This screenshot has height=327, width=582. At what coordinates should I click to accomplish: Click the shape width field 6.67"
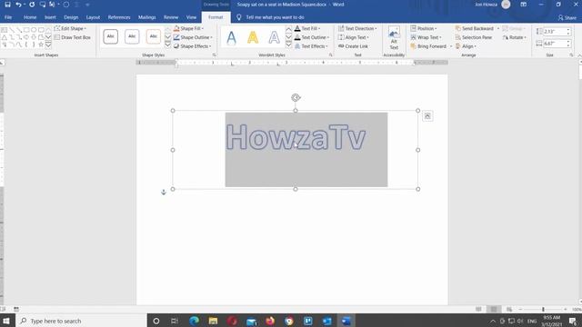pyautogui.click(x=554, y=44)
